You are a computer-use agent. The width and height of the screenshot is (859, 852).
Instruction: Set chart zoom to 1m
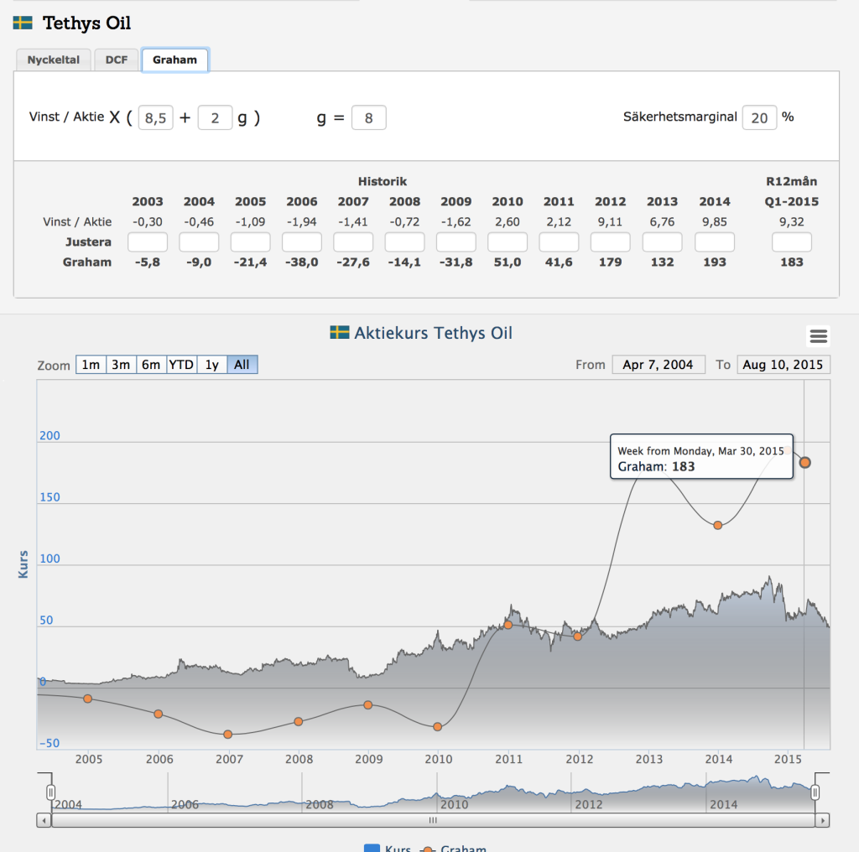coord(91,365)
